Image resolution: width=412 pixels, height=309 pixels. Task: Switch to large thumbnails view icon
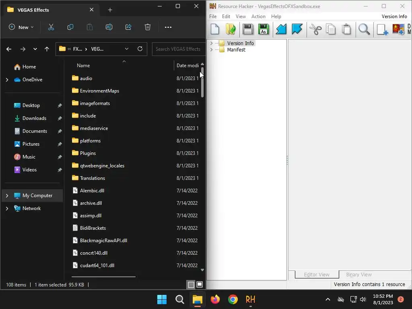pos(200,284)
